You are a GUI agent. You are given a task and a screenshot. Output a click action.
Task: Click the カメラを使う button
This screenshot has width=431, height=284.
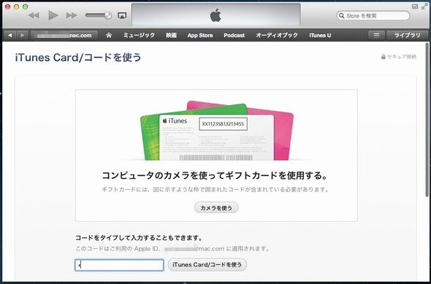point(216,208)
